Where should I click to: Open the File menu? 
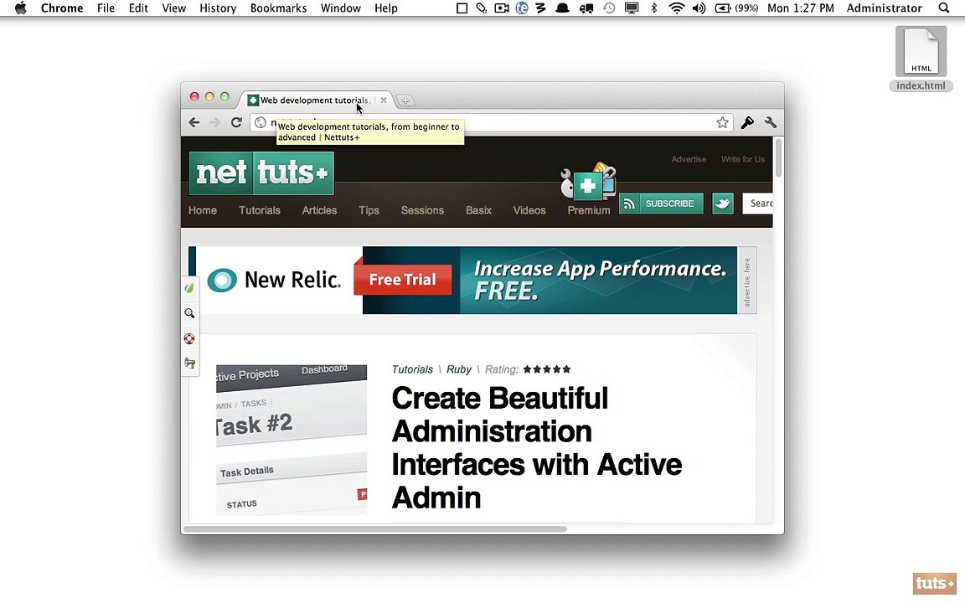pyautogui.click(x=106, y=8)
